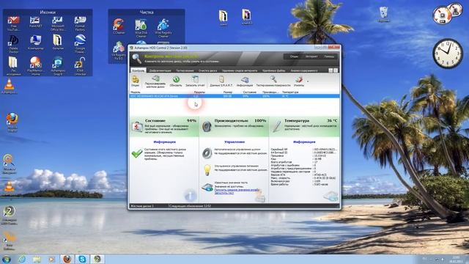This screenshot has height=264, width=469.
Task: Click Помощь in the dark header menu
Action: click(329, 56)
